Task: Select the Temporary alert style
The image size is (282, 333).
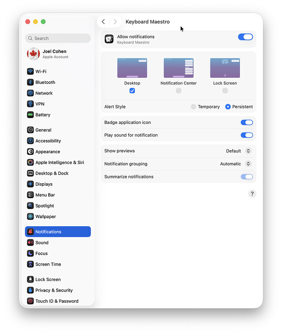Action: (193, 107)
